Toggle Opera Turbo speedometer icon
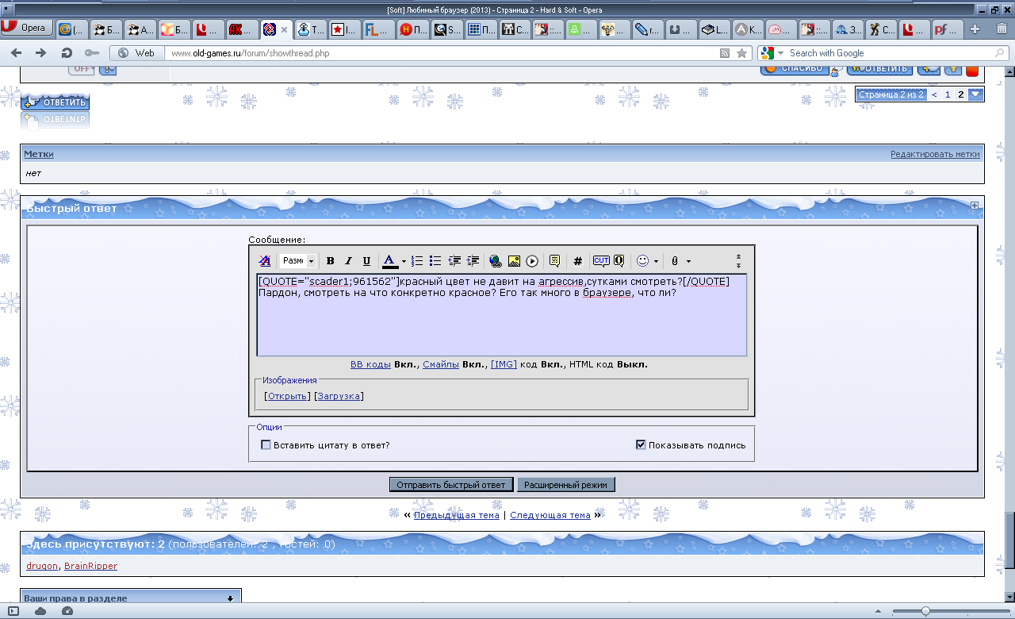 tap(67, 611)
